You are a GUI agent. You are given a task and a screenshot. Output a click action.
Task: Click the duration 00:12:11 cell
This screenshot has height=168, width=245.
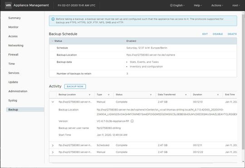[x=197, y=145]
